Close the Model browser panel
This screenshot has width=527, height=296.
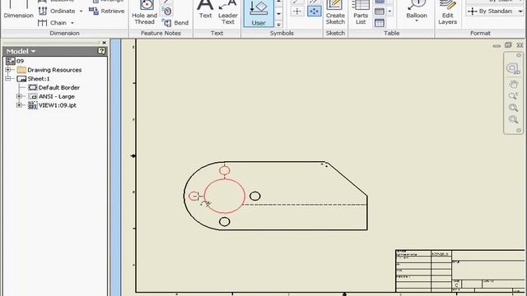tap(105, 43)
